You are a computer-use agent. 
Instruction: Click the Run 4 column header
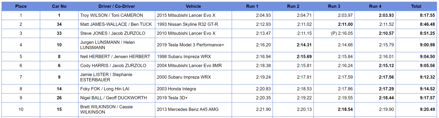pos(375,6)
